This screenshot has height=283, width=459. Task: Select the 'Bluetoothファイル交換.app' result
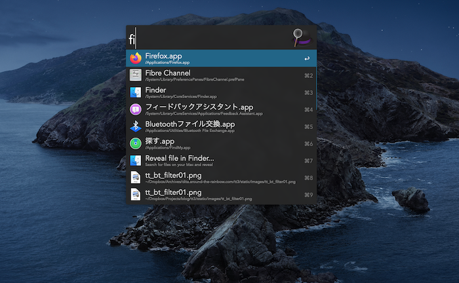(x=190, y=124)
